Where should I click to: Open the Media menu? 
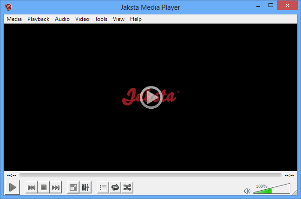(14, 19)
